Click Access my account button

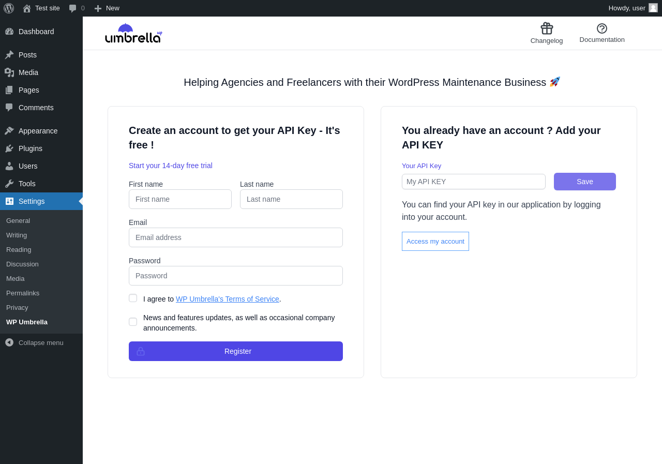click(x=435, y=242)
